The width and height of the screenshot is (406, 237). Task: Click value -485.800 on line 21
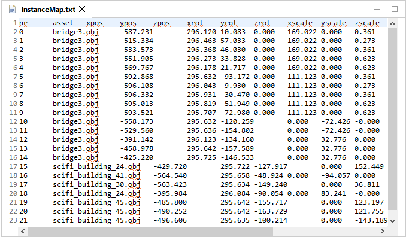click(170, 202)
